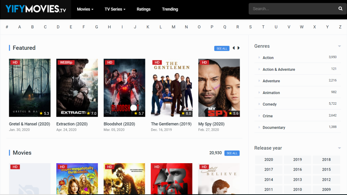Viewport: 347px width, 195px height.
Task: Click The Gentlemen (2019) title link
Action: 171,124
